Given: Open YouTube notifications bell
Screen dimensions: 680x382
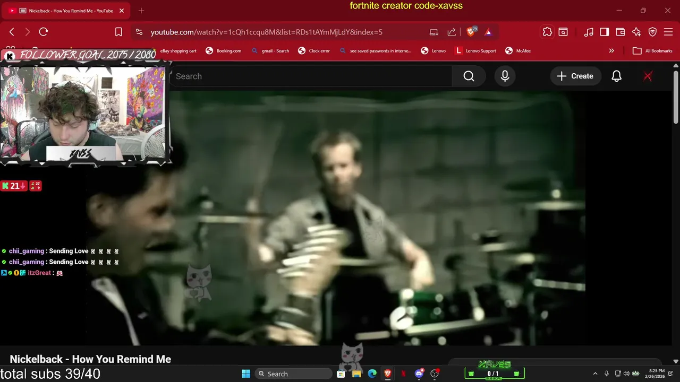Looking at the screenshot, I should (x=616, y=76).
